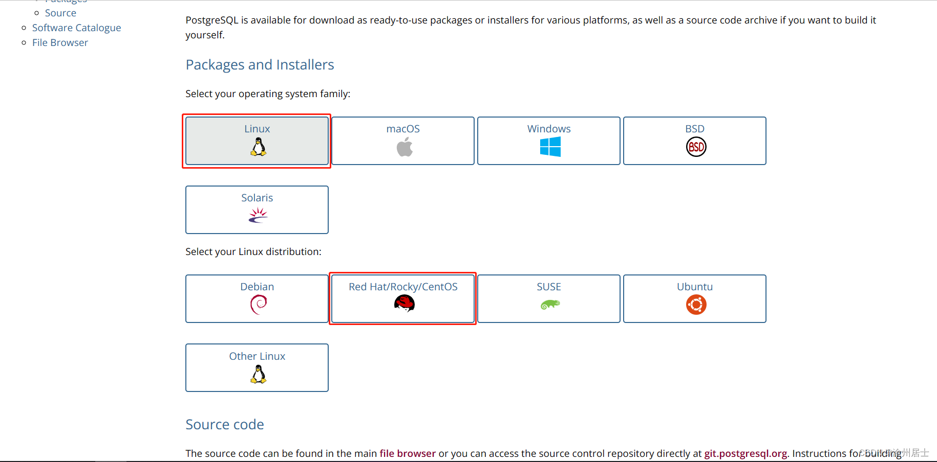Click the Solaris sunburst icon
937x462 pixels.
[258, 216]
